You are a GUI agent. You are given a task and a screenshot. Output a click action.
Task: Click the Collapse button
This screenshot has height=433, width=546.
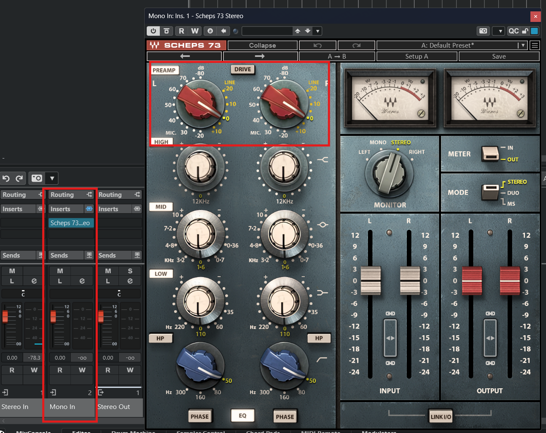click(x=262, y=45)
